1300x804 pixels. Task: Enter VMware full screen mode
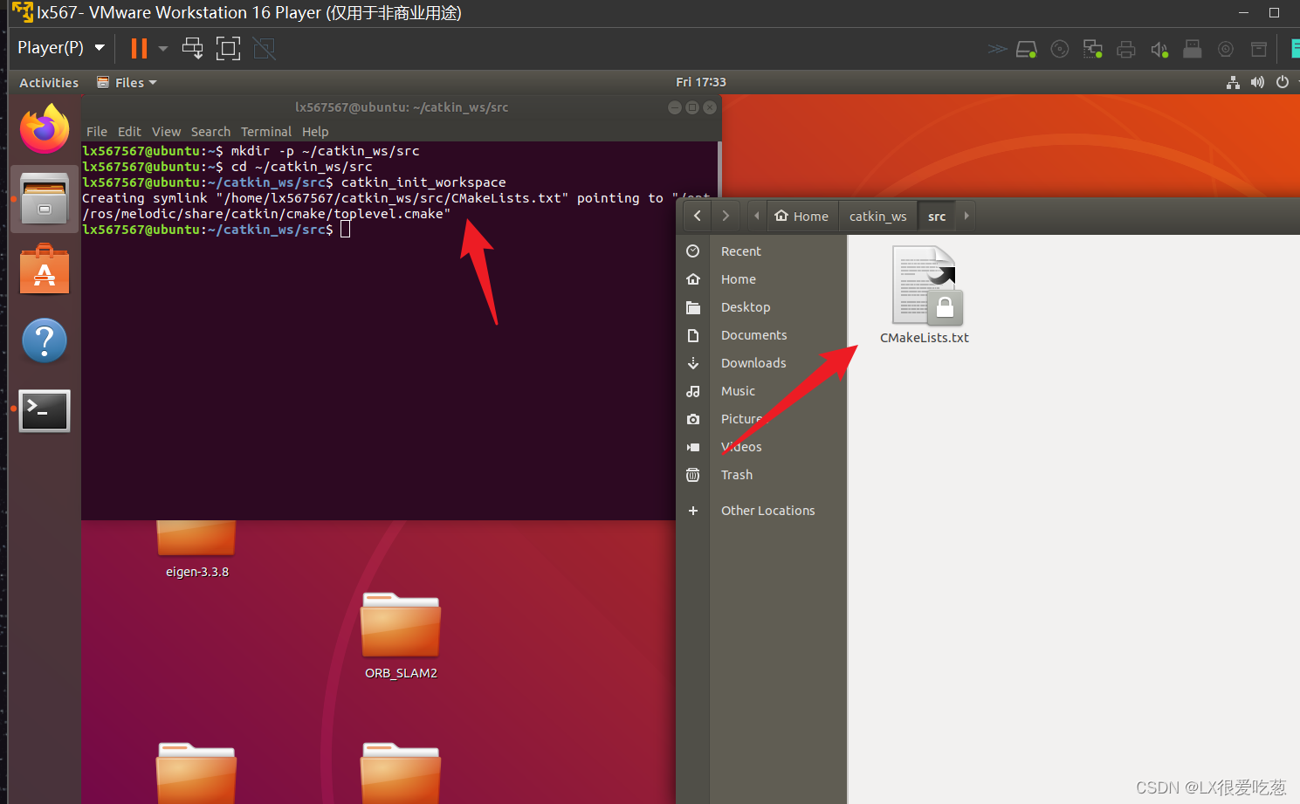click(229, 48)
